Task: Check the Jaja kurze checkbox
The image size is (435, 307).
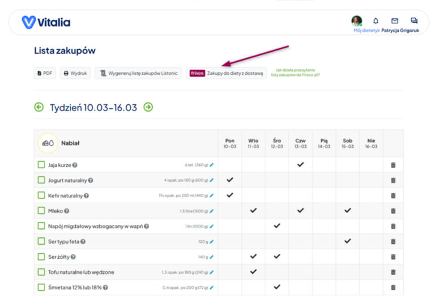Action: [41, 165]
